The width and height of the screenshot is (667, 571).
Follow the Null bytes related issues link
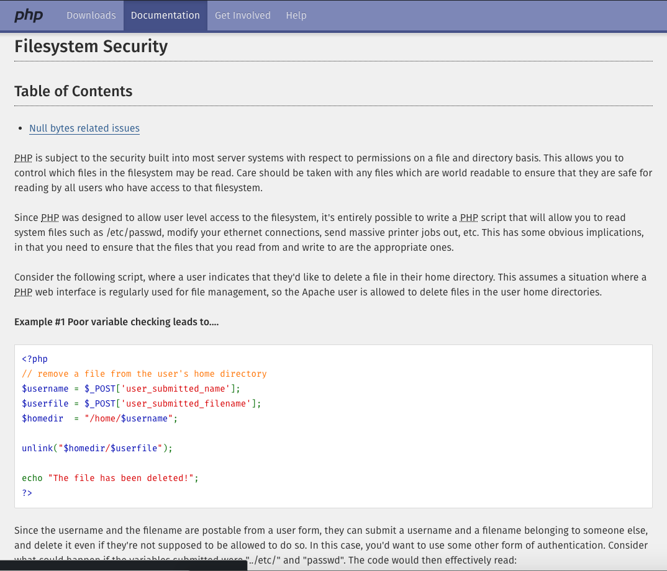(x=84, y=128)
